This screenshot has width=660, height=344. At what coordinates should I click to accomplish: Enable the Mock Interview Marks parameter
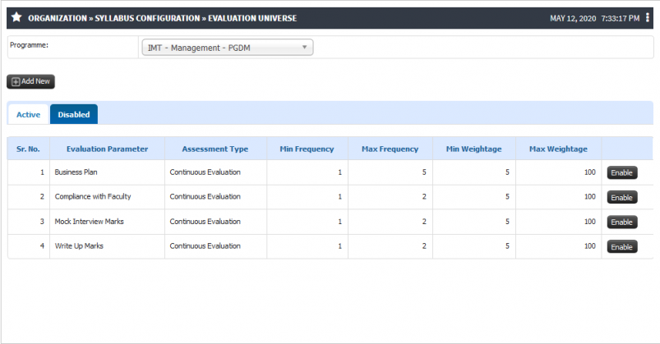[621, 222]
